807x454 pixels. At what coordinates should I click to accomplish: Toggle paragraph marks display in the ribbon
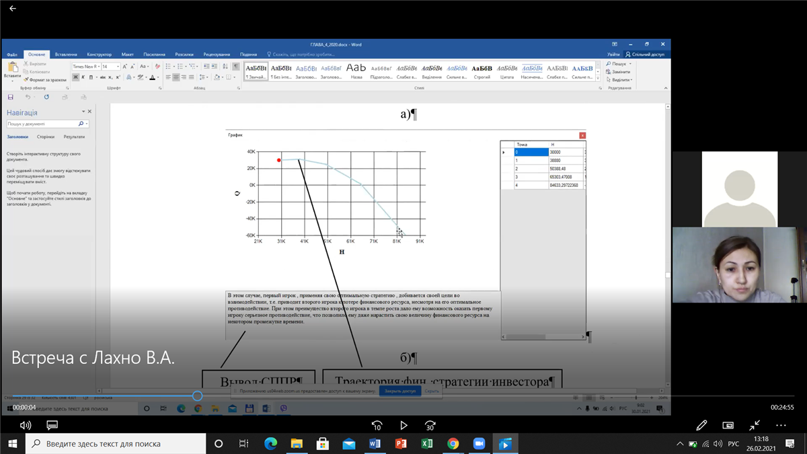(x=235, y=67)
